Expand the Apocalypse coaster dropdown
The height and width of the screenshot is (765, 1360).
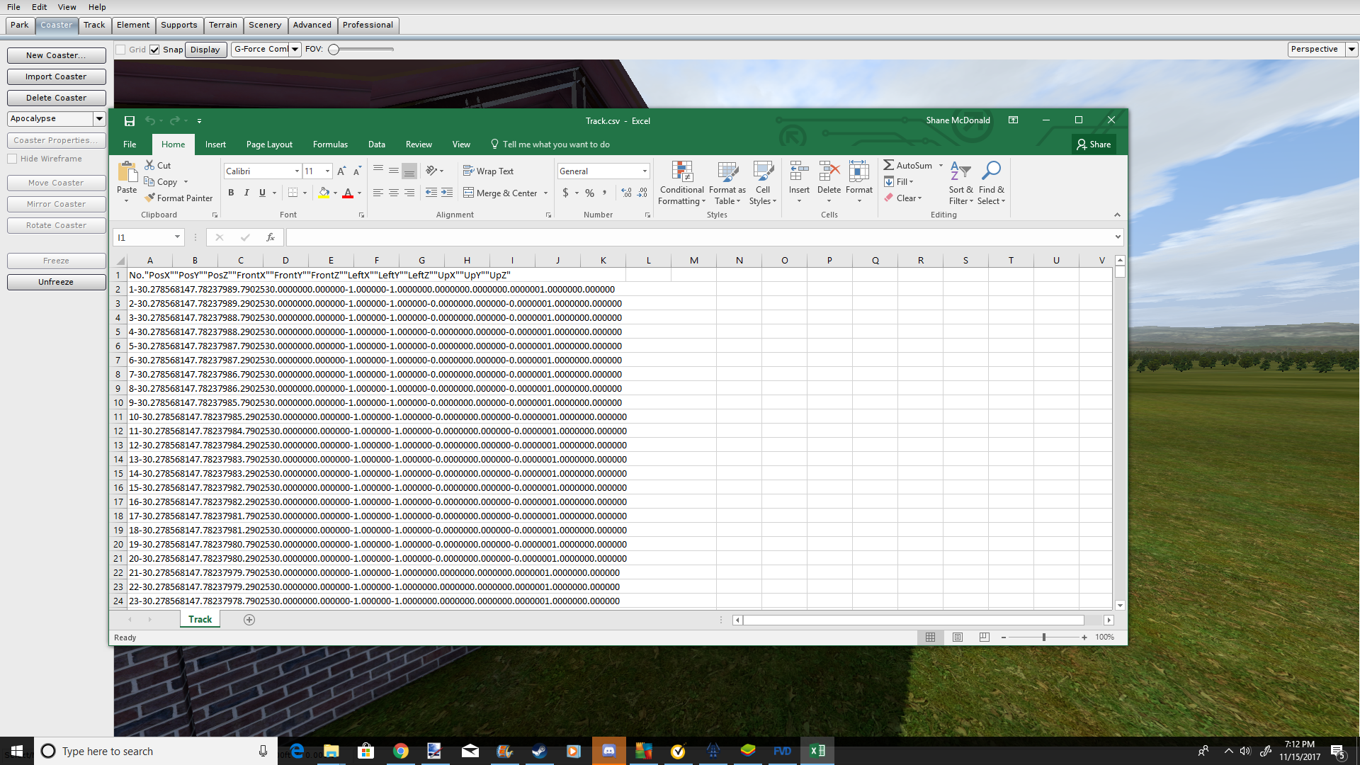click(x=99, y=119)
